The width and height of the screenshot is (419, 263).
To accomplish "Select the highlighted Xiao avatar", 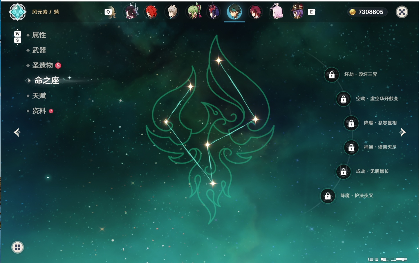I will [x=234, y=12].
